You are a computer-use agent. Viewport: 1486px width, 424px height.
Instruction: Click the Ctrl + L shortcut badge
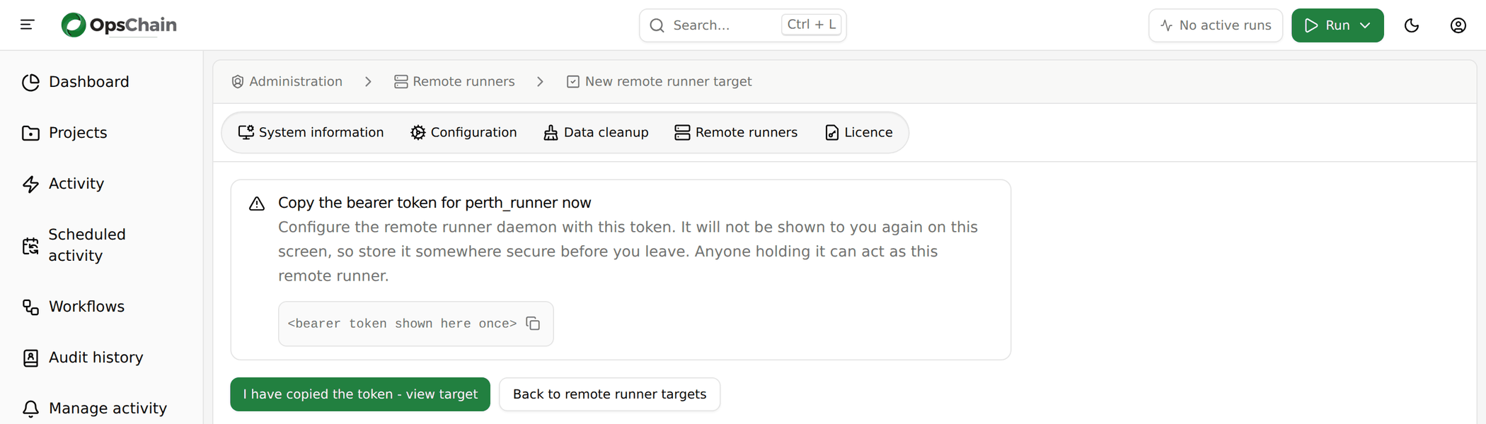click(811, 25)
